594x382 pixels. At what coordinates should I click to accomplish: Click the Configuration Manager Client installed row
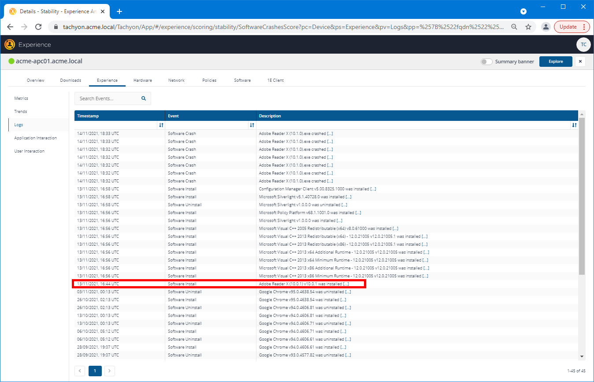(x=326, y=189)
